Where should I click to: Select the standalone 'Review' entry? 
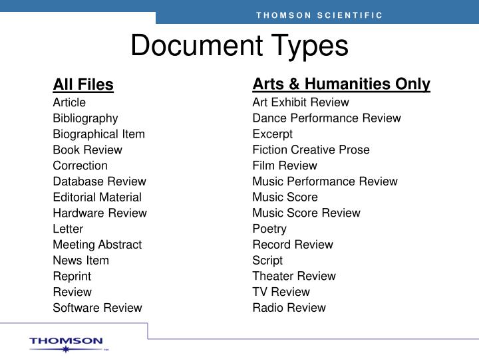tap(72, 292)
